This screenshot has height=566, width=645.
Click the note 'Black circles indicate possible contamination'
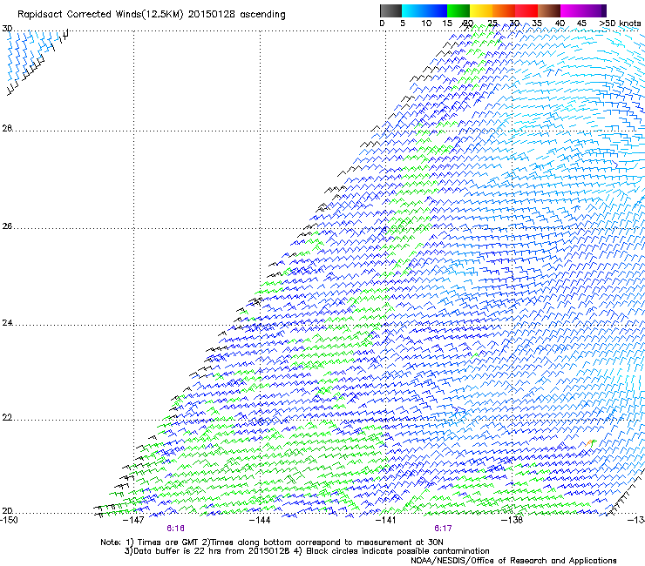[397, 551]
